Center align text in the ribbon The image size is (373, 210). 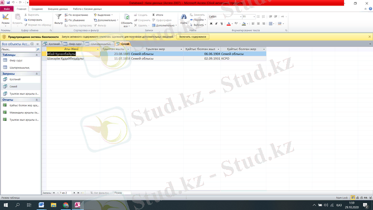click(x=258, y=24)
